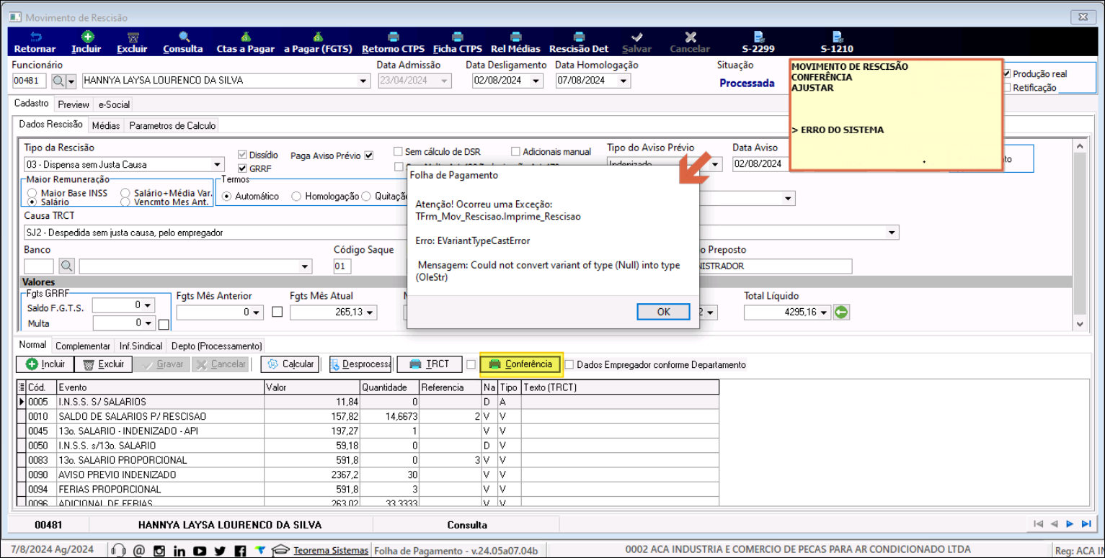Print Retorno CTPS report
The height and width of the screenshot is (558, 1105).
(x=393, y=37)
